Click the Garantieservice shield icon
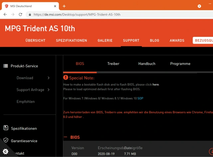Screen dimensions: 213x157 [6, 140]
